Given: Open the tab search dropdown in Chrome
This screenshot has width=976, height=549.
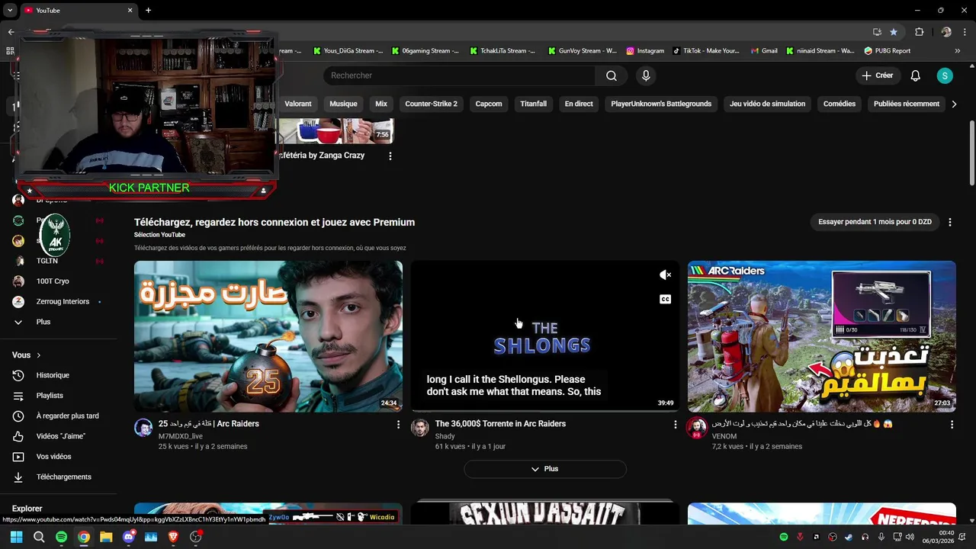Looking at the screenshot, I should pyautogui.click(x=10, y=10).
